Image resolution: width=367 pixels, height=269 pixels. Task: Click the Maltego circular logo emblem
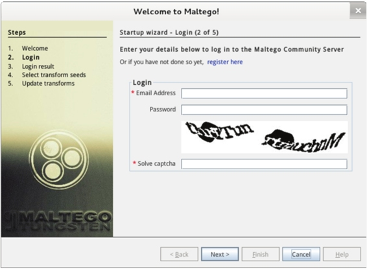(x=59, y=159)
